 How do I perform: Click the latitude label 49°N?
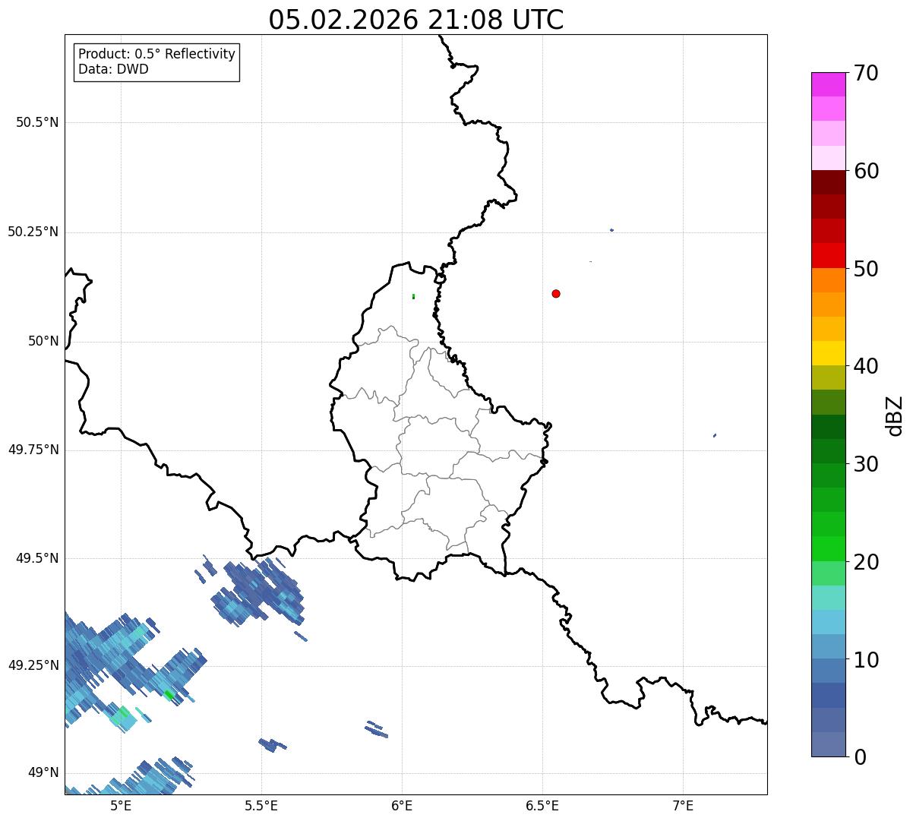tap(43, 773)
